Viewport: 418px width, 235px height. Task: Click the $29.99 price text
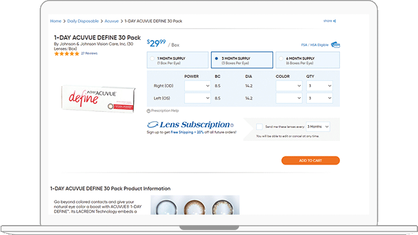coord(156,43)
